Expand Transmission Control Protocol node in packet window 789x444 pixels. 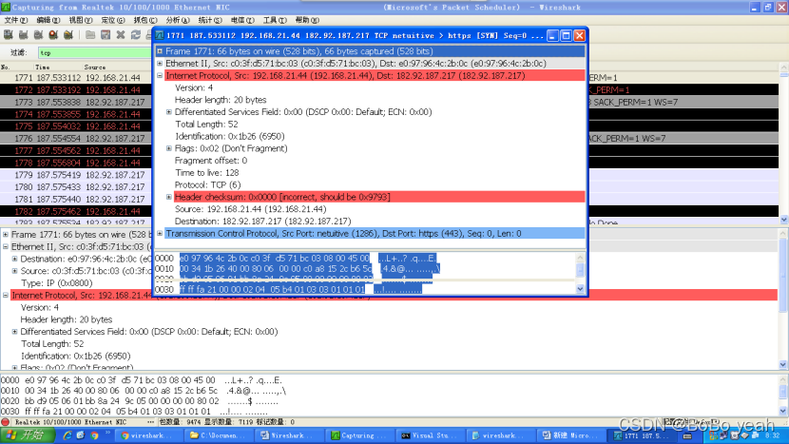[x=160, y=234]
